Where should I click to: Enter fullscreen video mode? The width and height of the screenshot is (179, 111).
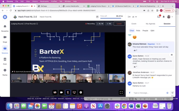tap(121, 92)
